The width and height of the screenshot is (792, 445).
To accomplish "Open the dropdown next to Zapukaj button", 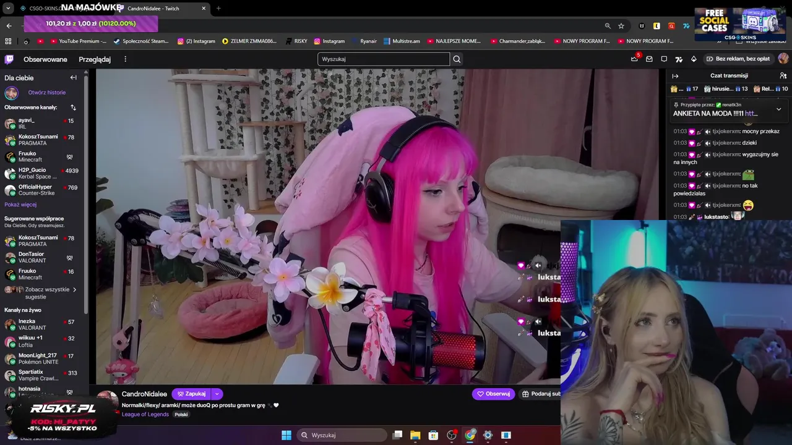I will tap(217, 394).
